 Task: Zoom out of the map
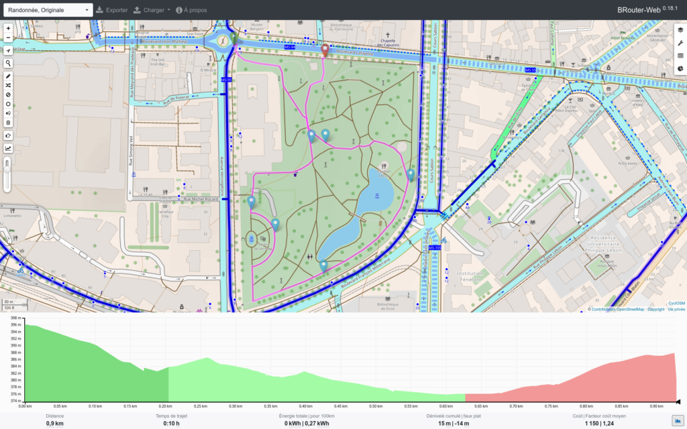pyautogui.click(x=8, y=38)
